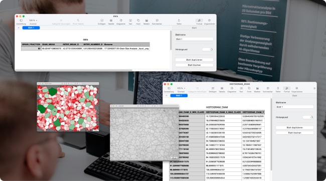Click horizontal scrollbar in data window
The height and width of the screenshot is (181, 326).
tap(74, 70)
